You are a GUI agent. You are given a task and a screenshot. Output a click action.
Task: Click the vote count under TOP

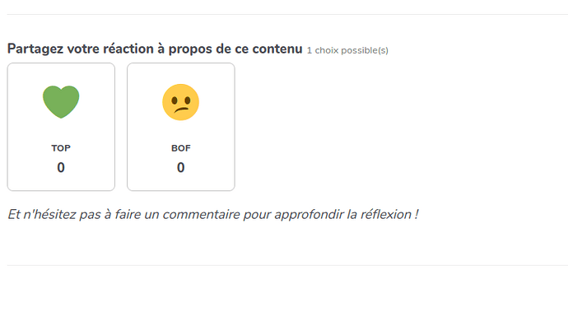click(x=61, y=168)
